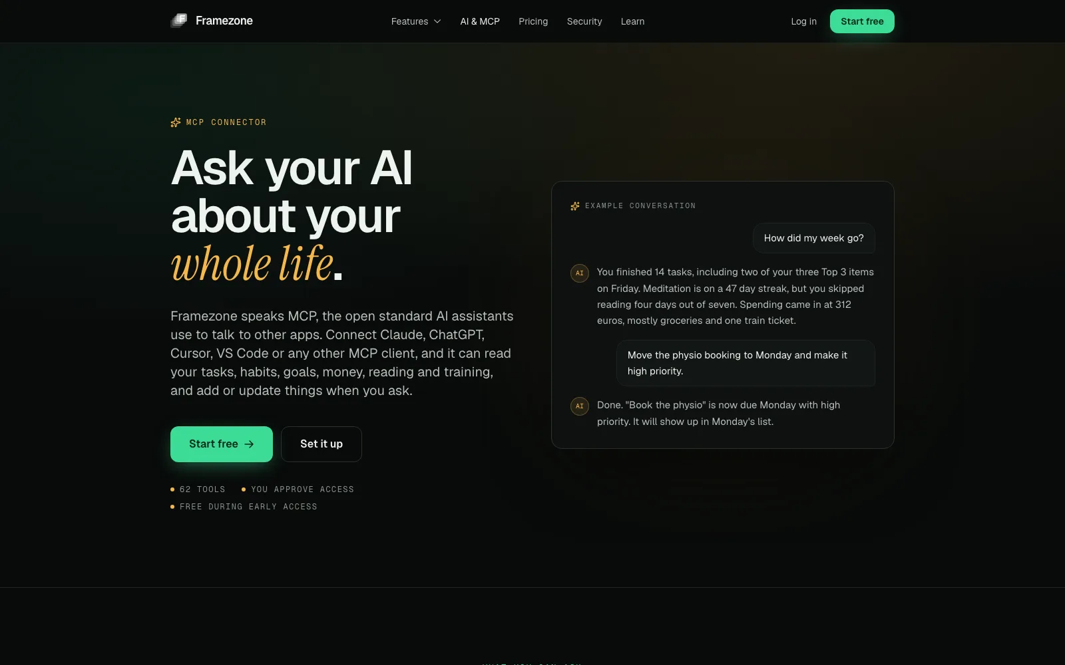1065x665 pixels.
Task: Open the Learn nav link
Action: click(632, 21)
